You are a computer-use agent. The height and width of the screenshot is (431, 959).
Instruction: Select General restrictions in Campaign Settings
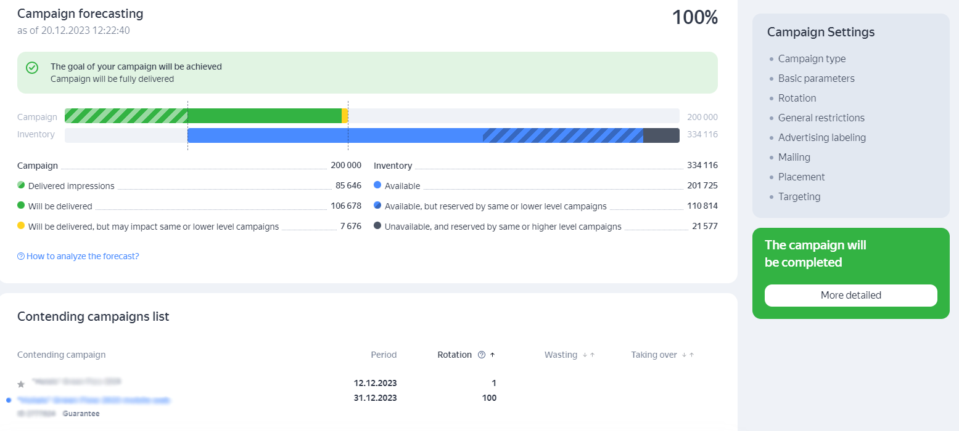point(821,118)
